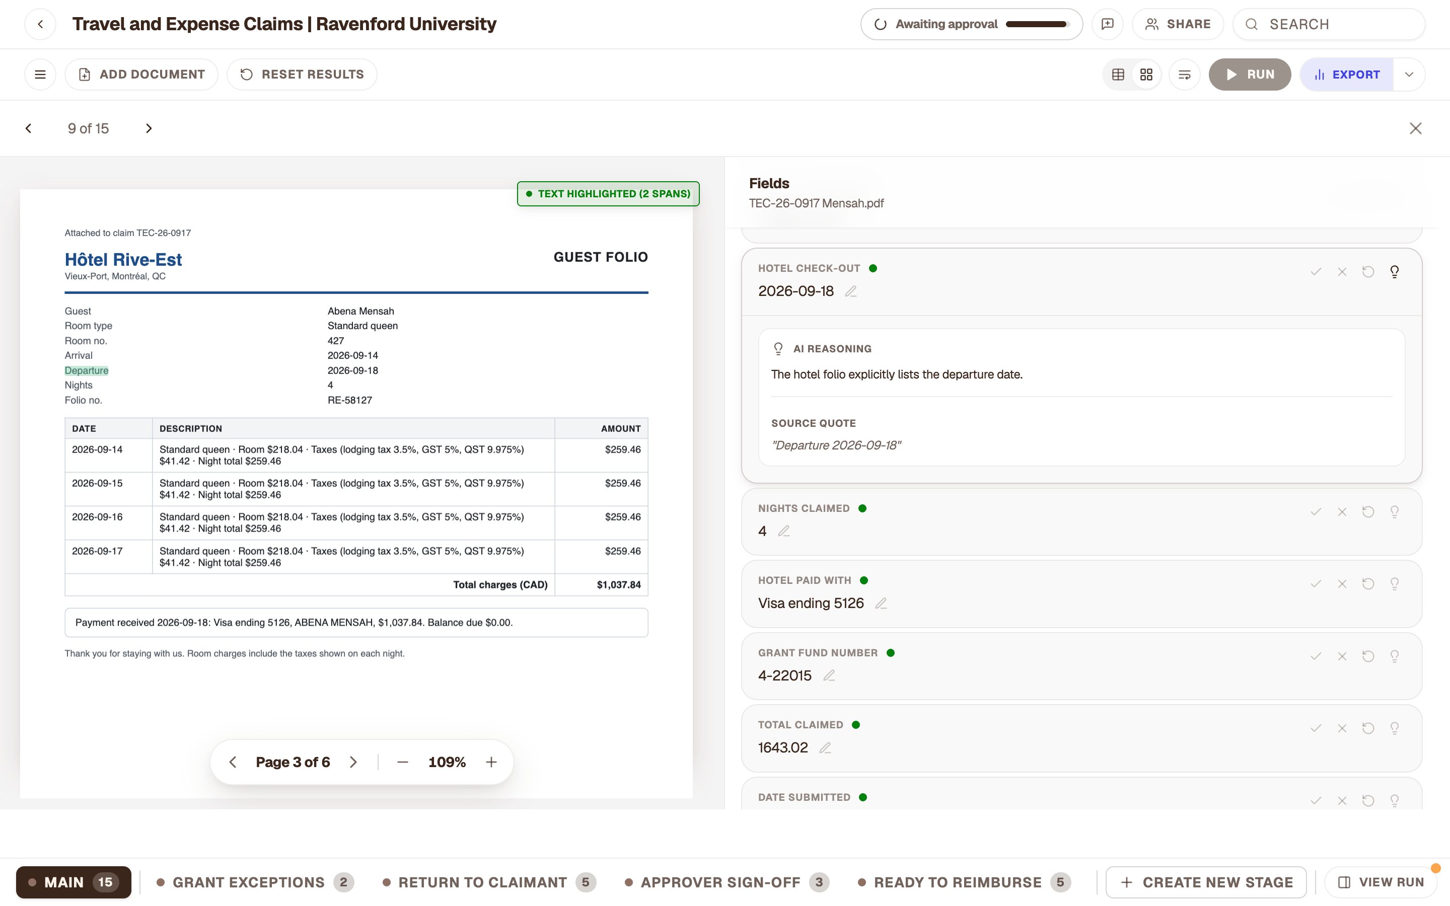Click Create New Stage button
Image resolution: width=1450 pixels, height=906 pixels.
1205,882
